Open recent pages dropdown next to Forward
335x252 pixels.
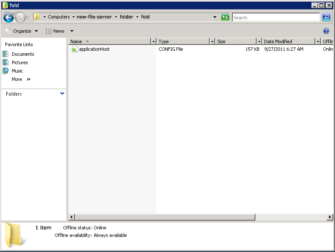(x=27, y=18)
